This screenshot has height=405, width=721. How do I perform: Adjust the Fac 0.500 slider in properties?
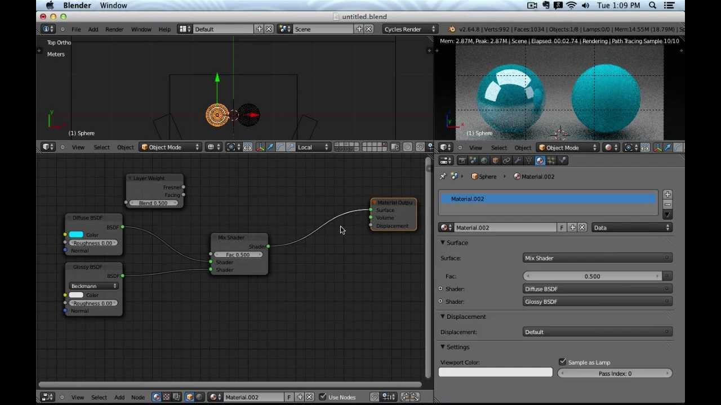(593, 276)
